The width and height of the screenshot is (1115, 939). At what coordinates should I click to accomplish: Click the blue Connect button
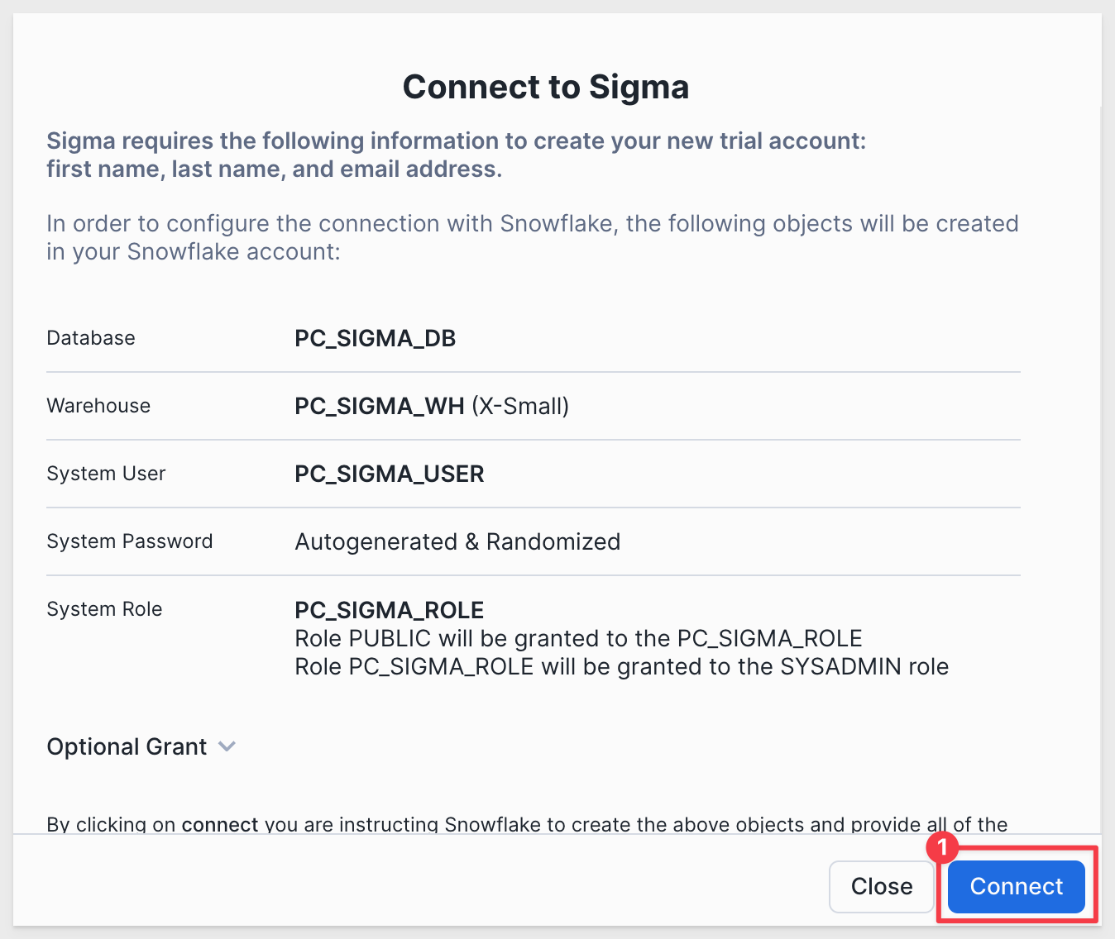1016,886
